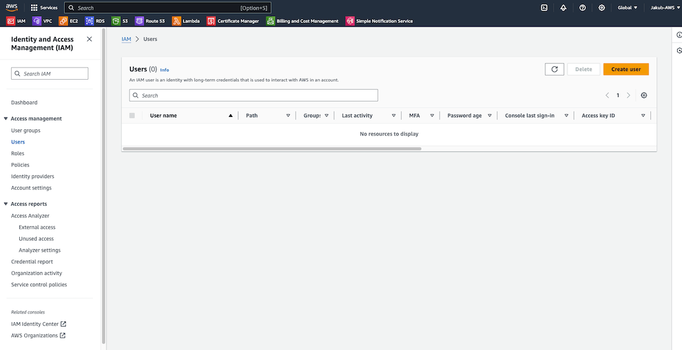Open the EC2 service shortcut
The image size is (682, 350).
[69, 21]
